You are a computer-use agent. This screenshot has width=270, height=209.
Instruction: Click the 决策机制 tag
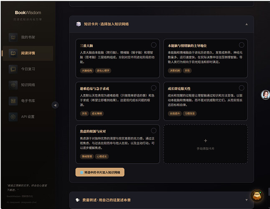pyautogui.click(x=175, y=71)
